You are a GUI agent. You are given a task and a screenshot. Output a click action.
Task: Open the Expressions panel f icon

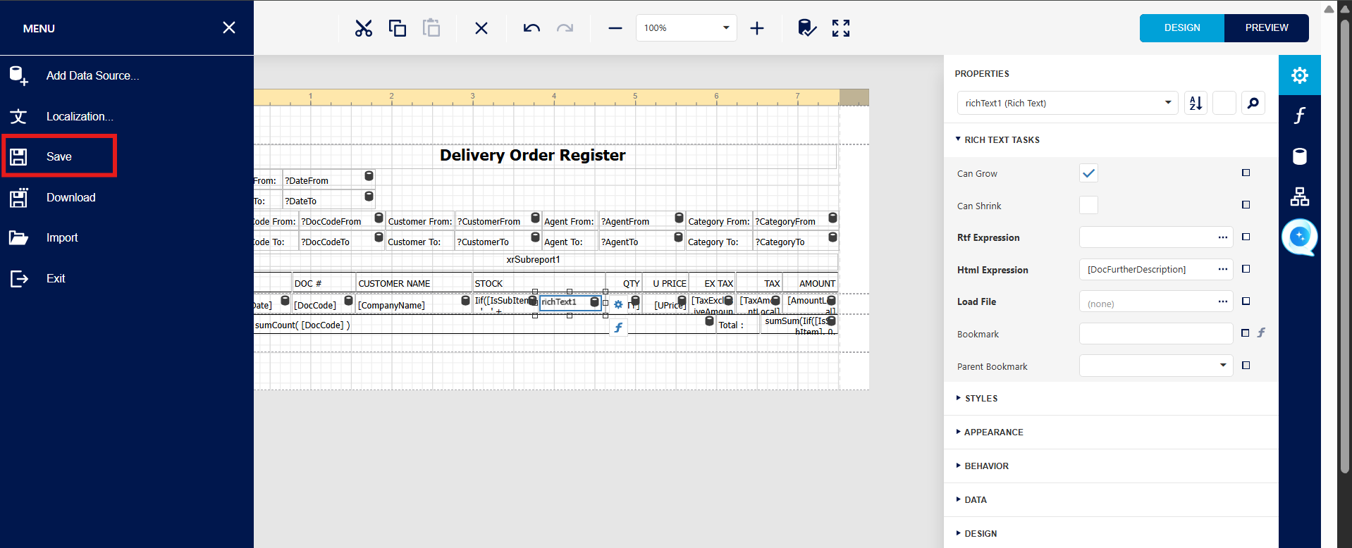coord(1299,116)
